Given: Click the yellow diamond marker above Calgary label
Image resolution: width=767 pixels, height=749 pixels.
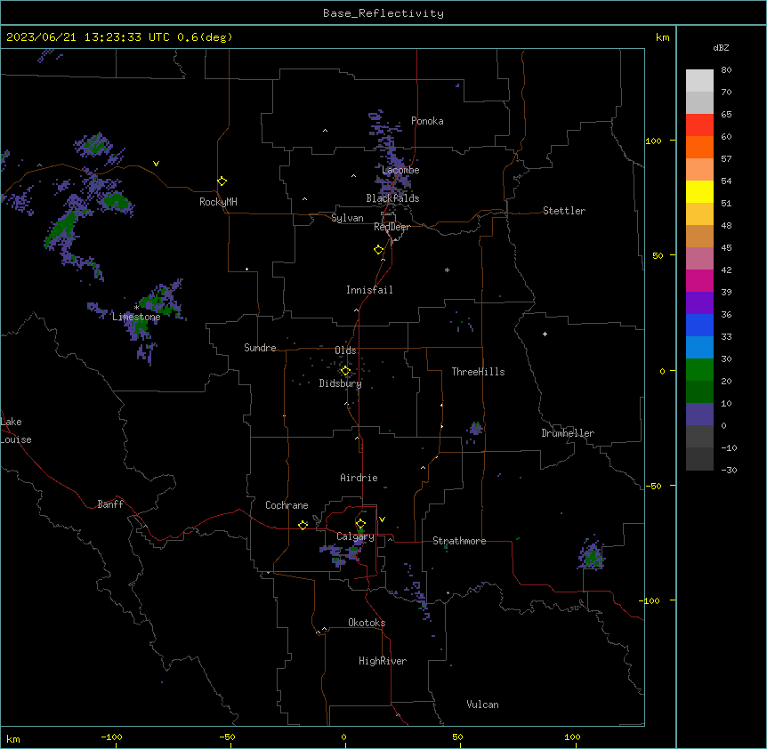Looking at the screenshot, I should tap(360, 524).
